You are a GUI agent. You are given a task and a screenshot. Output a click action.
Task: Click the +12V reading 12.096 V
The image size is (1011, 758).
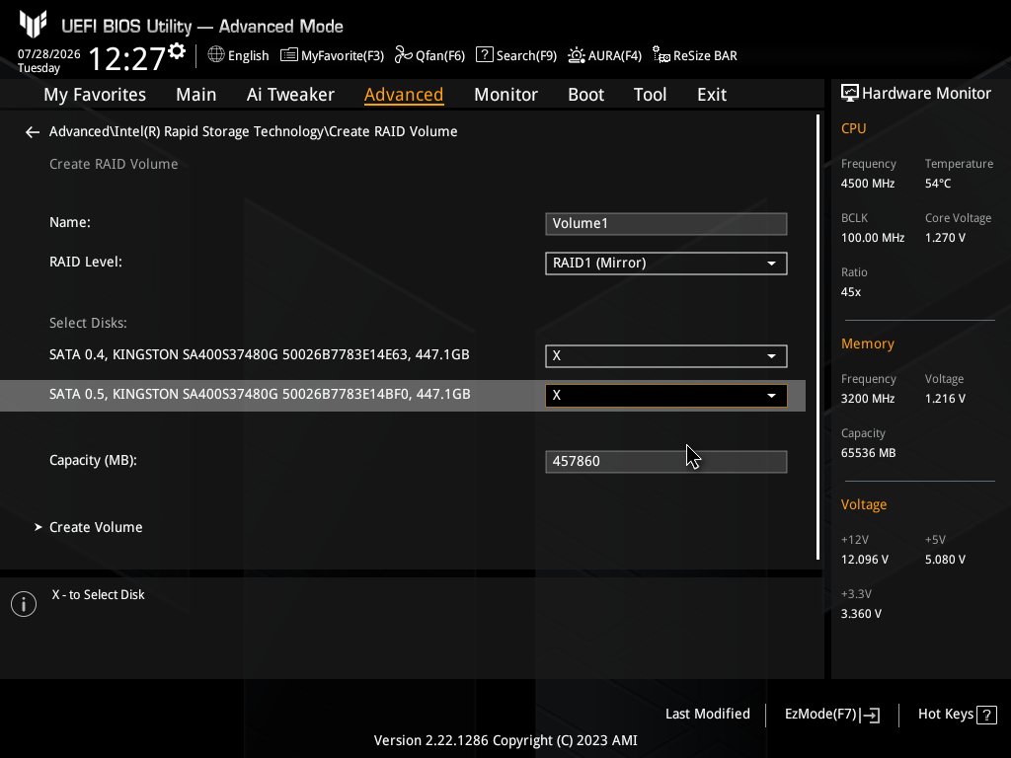865,560
